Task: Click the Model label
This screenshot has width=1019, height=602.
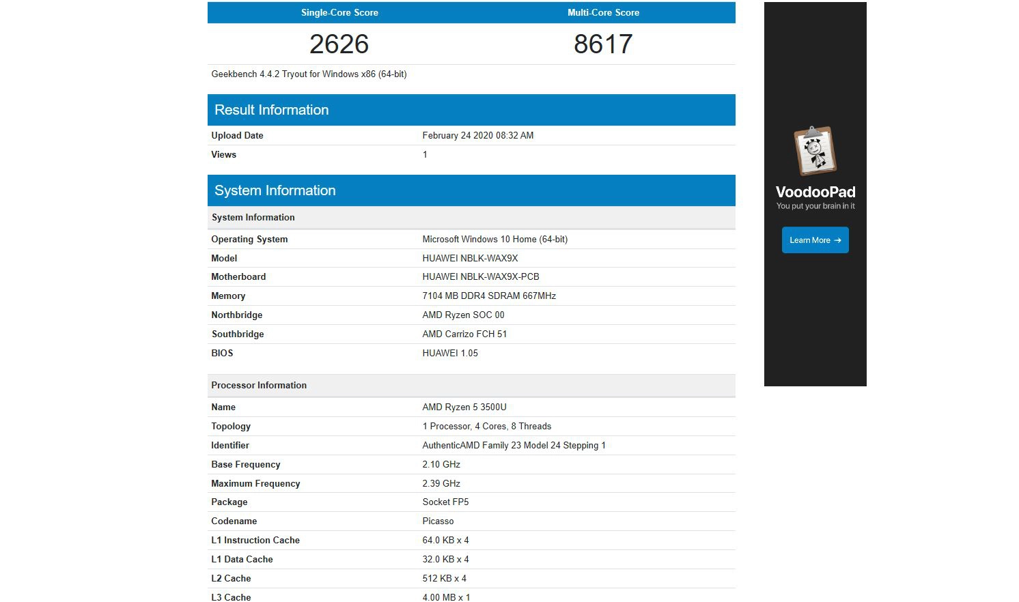Action: coord(224,258)
